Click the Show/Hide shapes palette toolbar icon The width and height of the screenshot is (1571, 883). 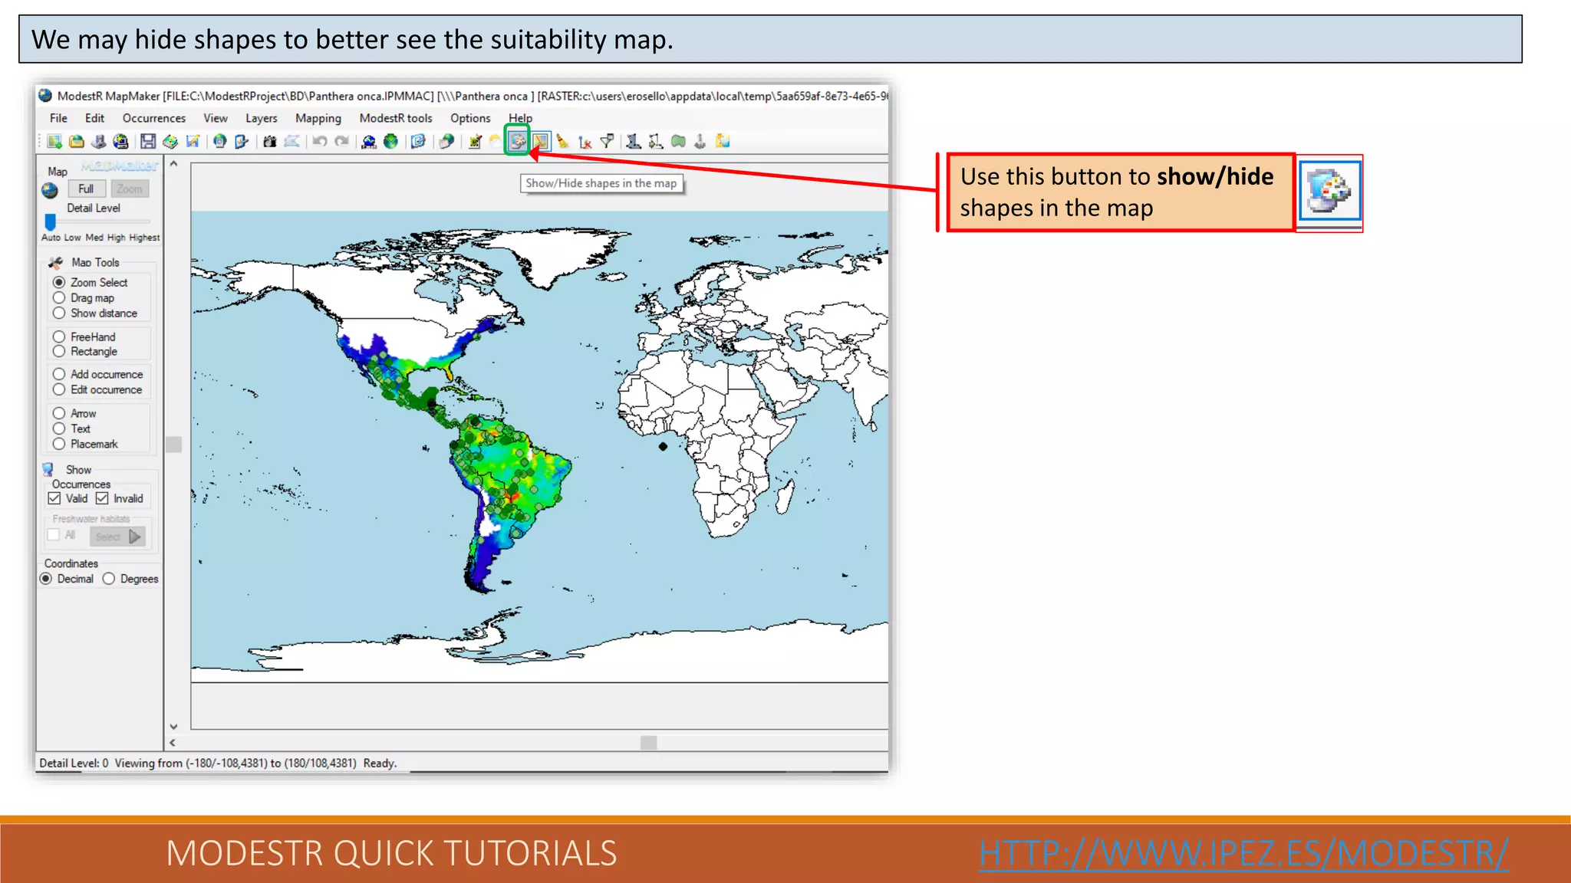[x=518, y=141]
